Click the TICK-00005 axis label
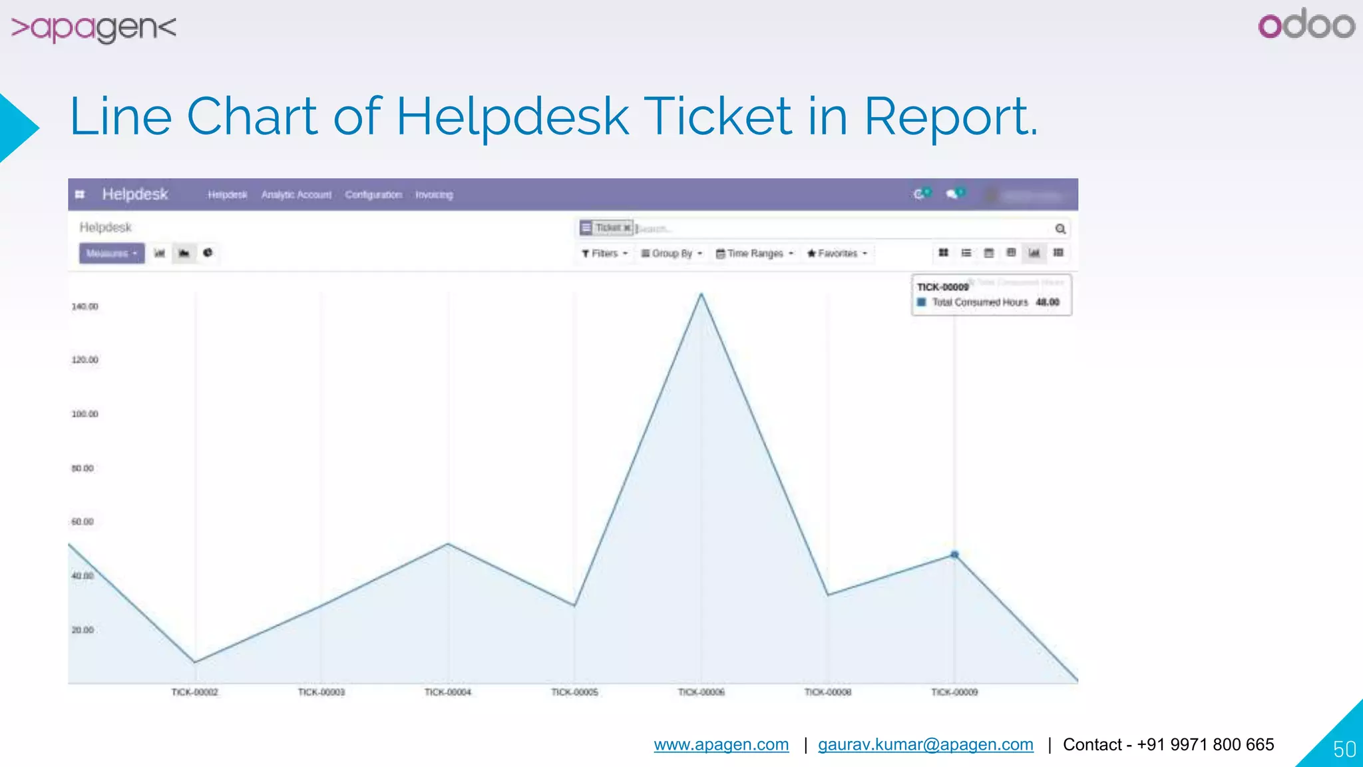 point(574,692)
